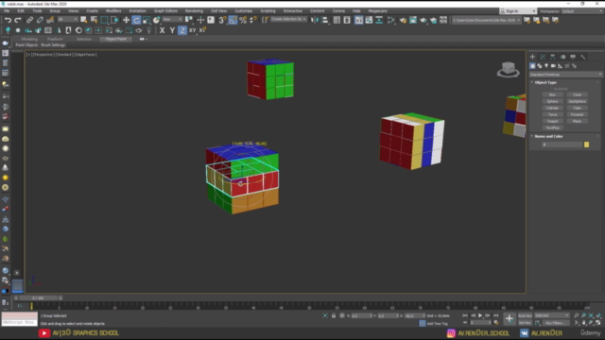Viewport: 605px width, 340px height.
Task: Activate the Select and Move tool
Action: (126, 20)
